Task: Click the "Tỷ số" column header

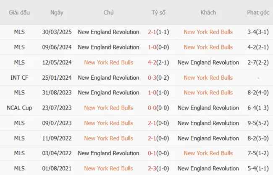Action: [x=158, y=13]
